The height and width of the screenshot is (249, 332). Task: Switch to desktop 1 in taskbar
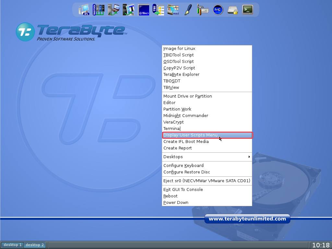click(x=12, y=245)
